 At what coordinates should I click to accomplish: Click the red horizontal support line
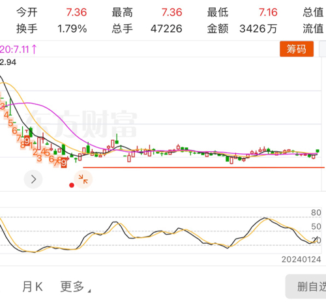tap(204, 168)
